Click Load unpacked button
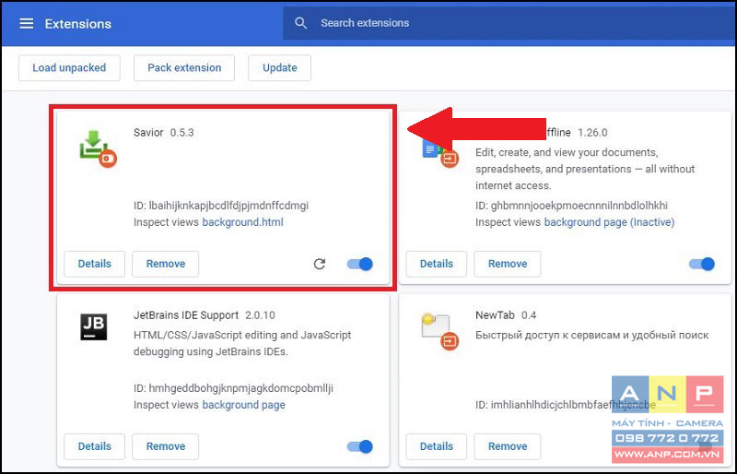Viewport: 737px width, 474px height. [x=69, y=68]
